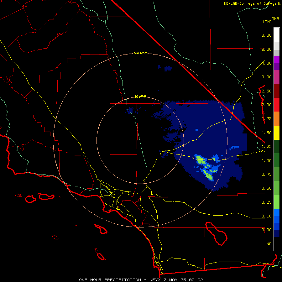
Task: Click the 0.75 legend value
Action: point(267,175)
